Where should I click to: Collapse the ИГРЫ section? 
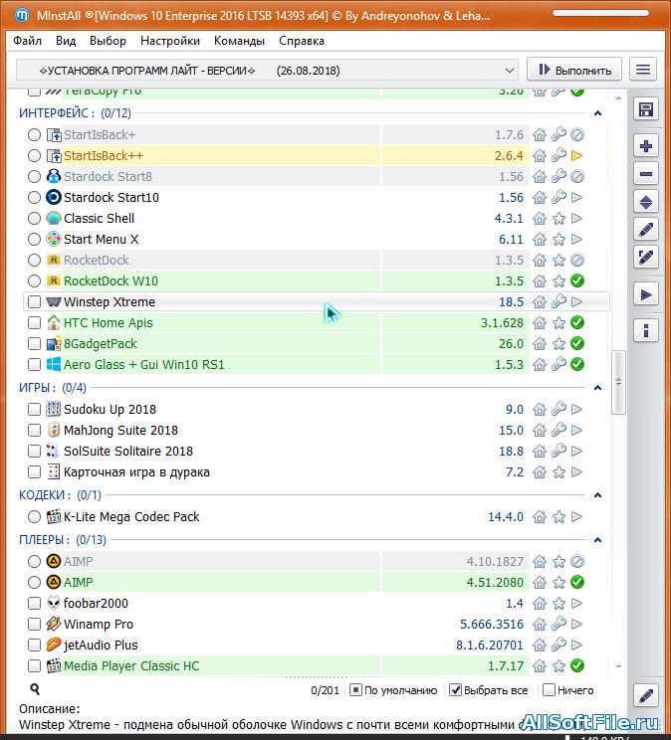pos(597,388)
